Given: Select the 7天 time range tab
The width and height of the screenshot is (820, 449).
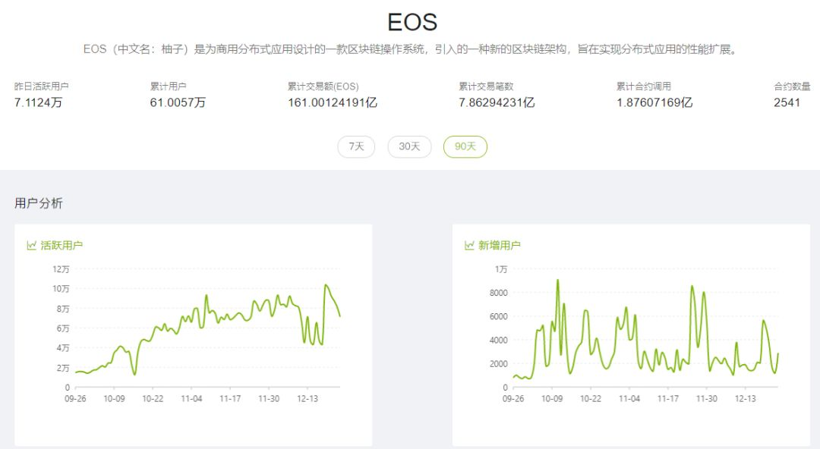Looking at the screenshot, I should 356,146.
